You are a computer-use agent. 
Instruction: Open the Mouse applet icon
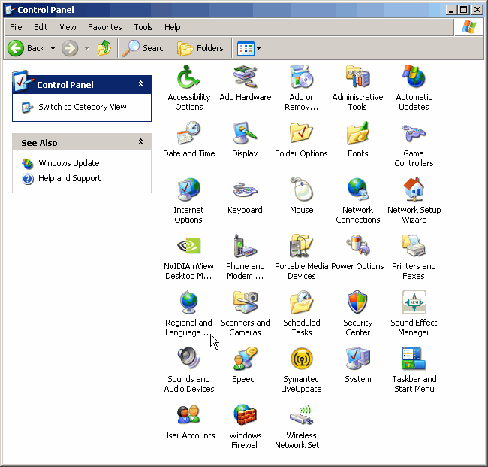301,190
